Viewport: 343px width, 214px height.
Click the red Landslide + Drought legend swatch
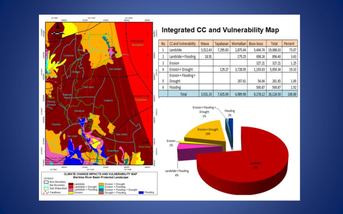click(x=71, y=187)
